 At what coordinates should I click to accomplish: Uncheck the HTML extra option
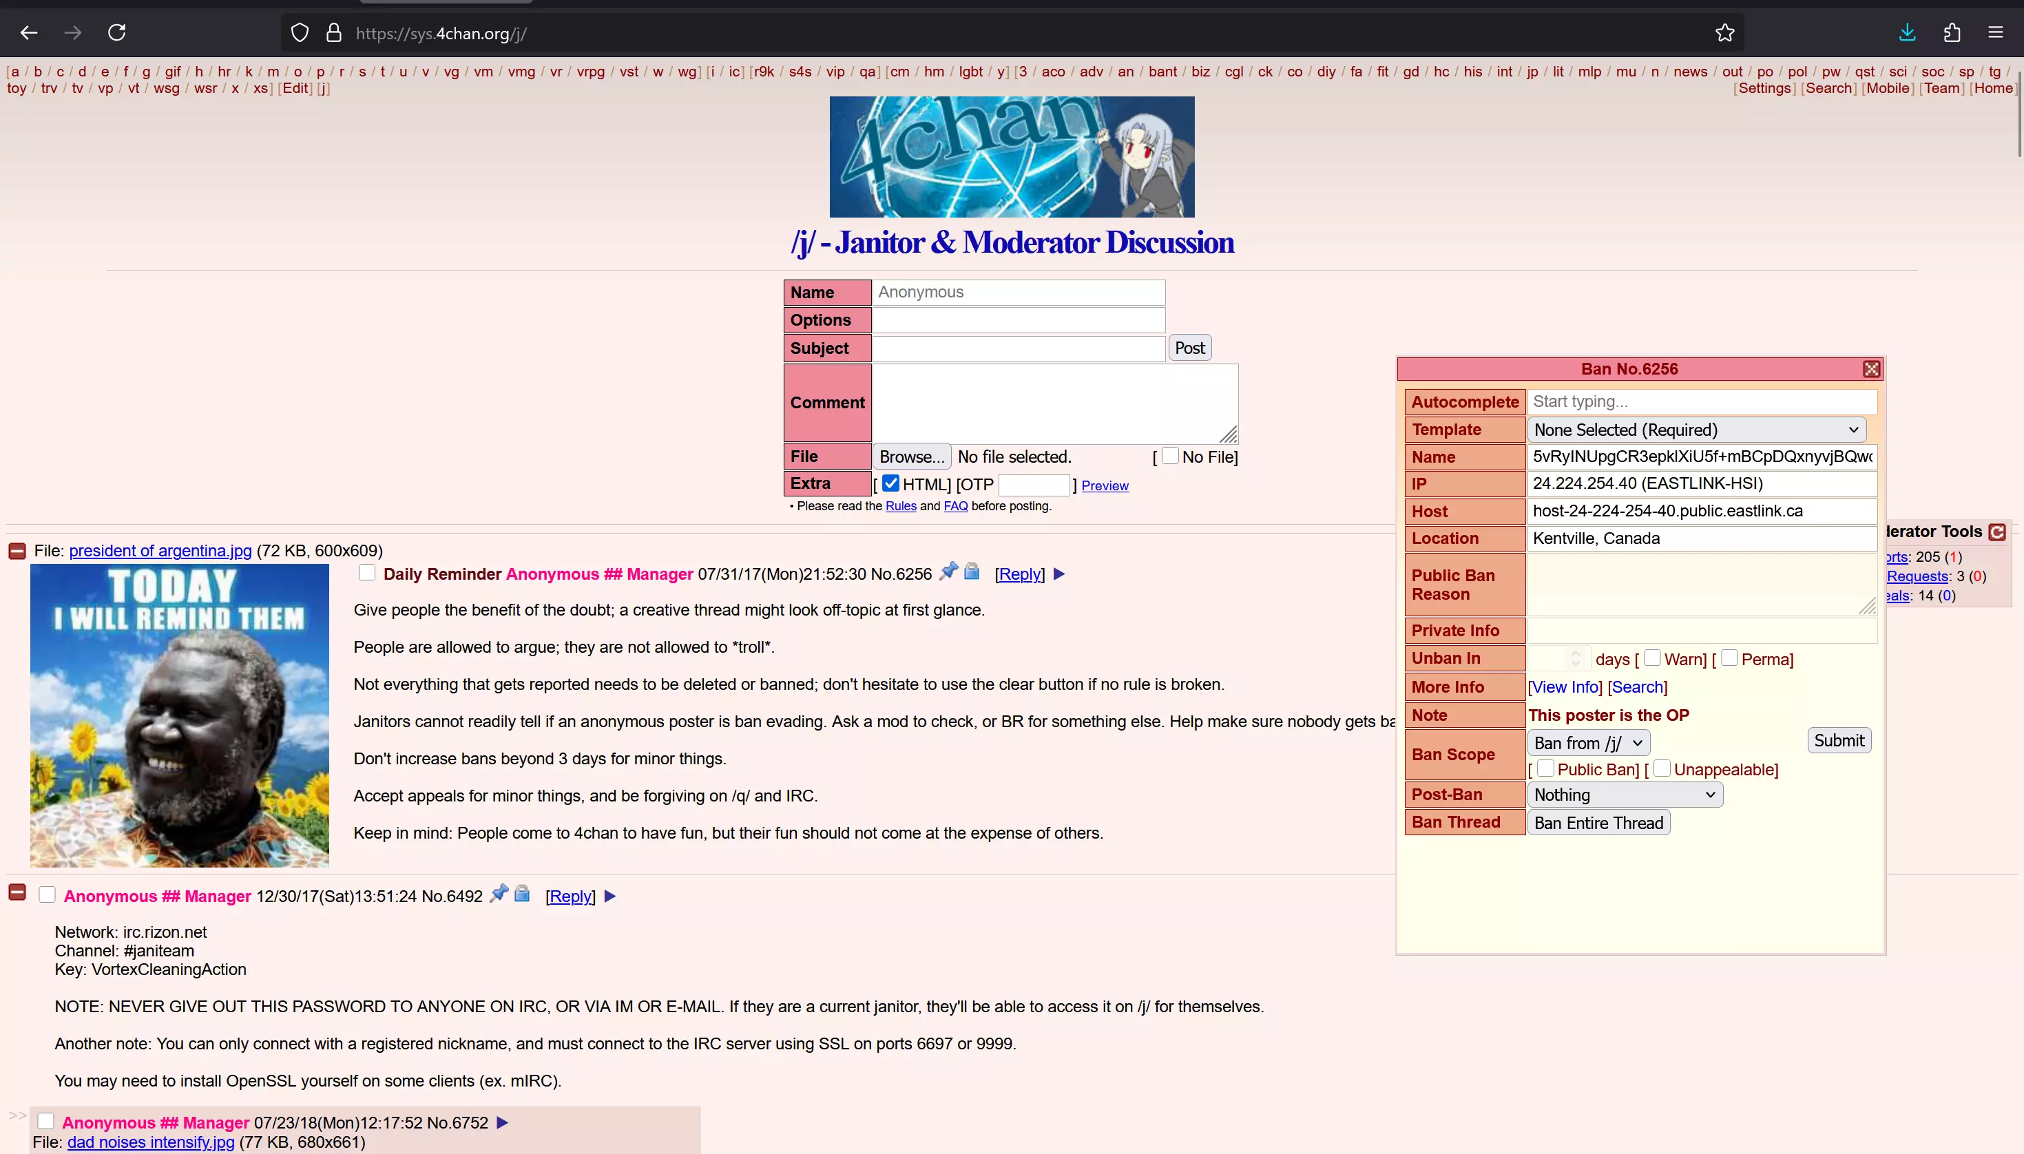pyautogui.click(x=890, y=483)
